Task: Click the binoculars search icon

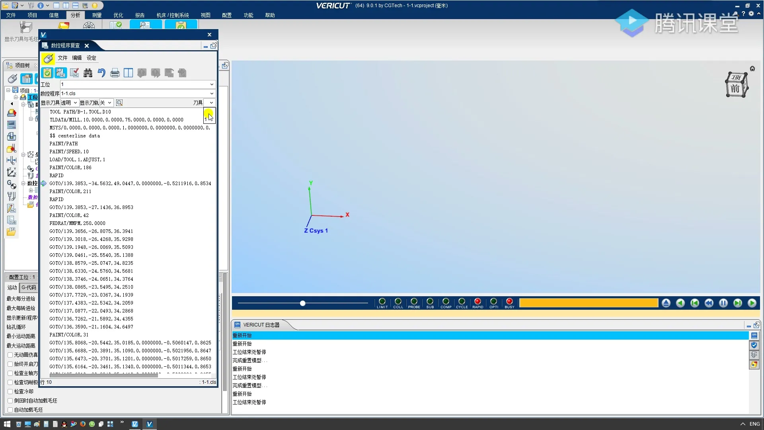Action: click(x=88, y=73)
